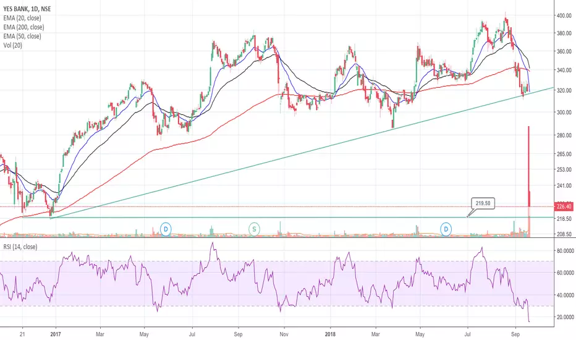
Task: Click the 218.50 price axis label
Action: 564,219
